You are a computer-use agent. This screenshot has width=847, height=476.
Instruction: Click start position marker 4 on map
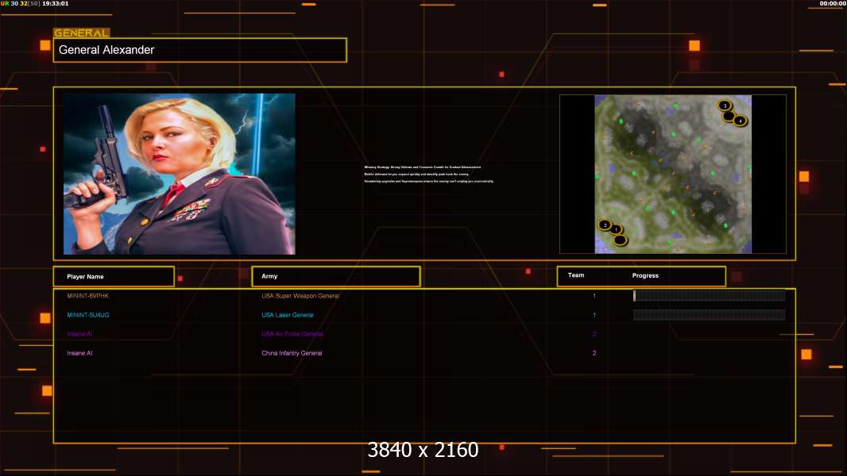tap(740, 121)
